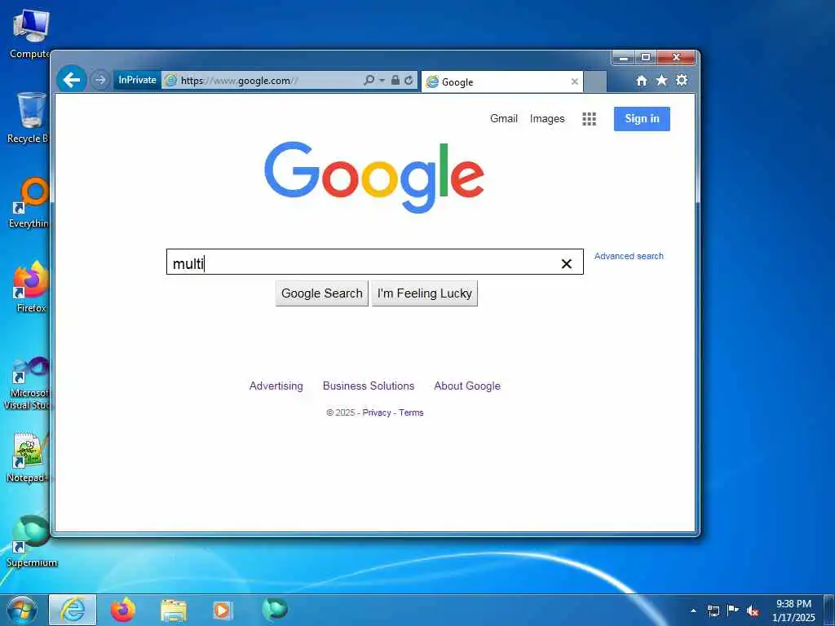Click Internet Explorer taskbar button
The image size is (835, 626).
73,610
